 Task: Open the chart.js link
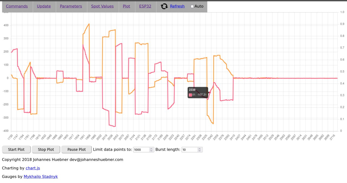(x=33, y=168)
